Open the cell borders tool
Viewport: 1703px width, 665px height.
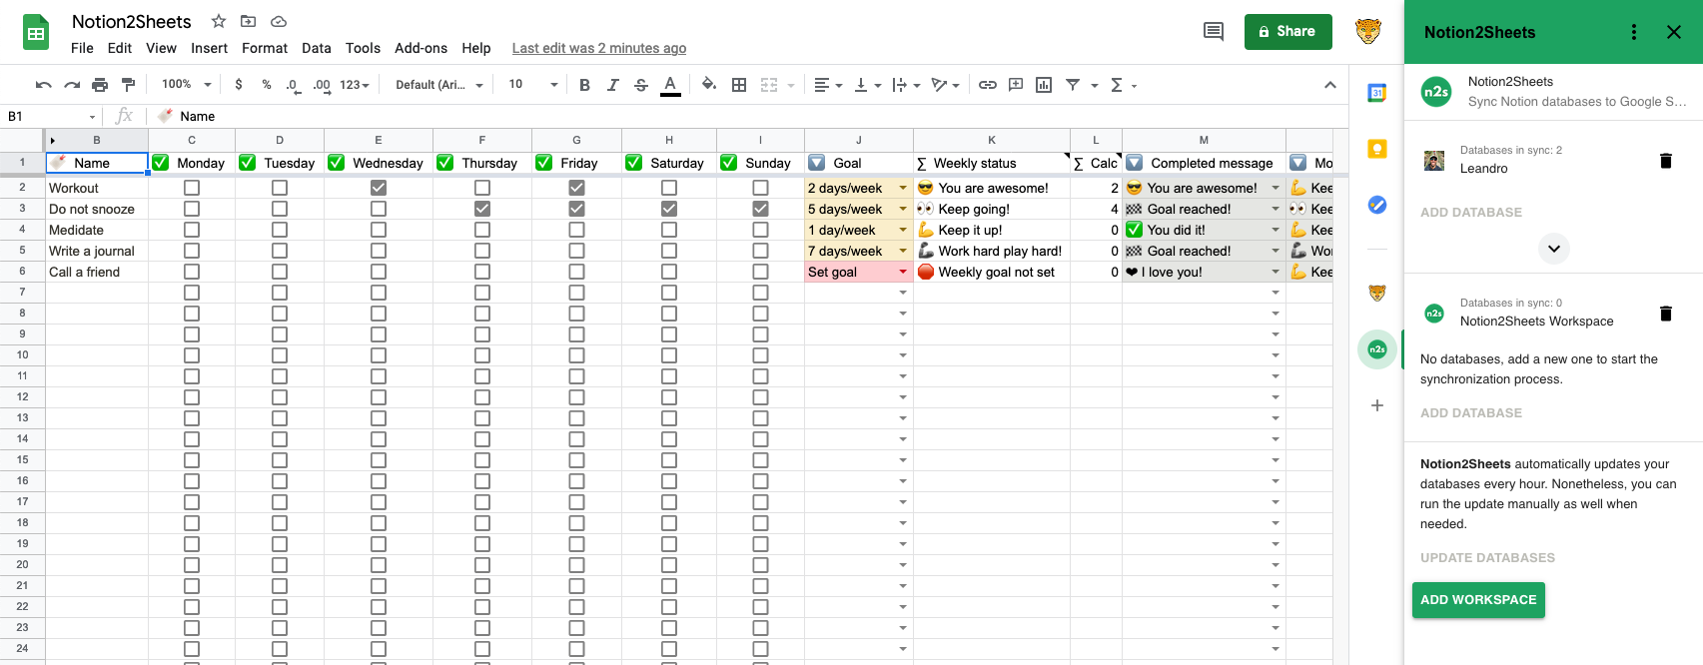(x=739, y=85)
